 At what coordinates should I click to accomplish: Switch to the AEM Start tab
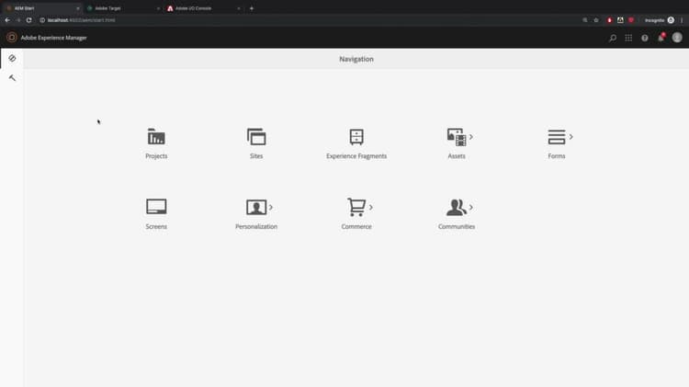click(41, 8)
